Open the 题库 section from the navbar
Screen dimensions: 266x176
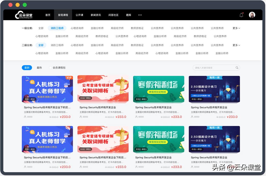(x=128, y=15)
